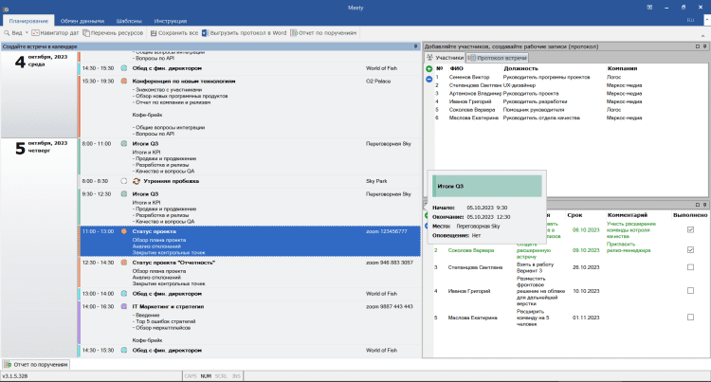Click the blue remove participant icon
Image resolution: width=711 pixels, height=382 pixels.
pos(428,78)
